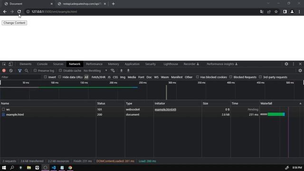Sort by the Waterfall column arrow
Screen dimensions: 304x171
pos(300,104)
